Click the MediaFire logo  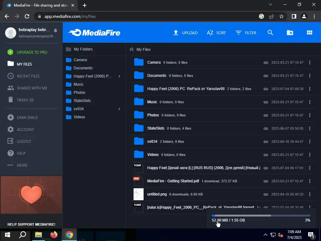pos(94,33)
